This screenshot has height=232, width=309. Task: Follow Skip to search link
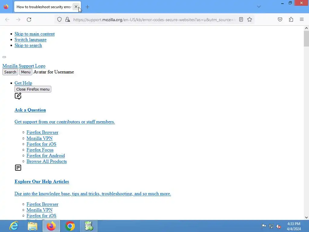pos(28,45)
